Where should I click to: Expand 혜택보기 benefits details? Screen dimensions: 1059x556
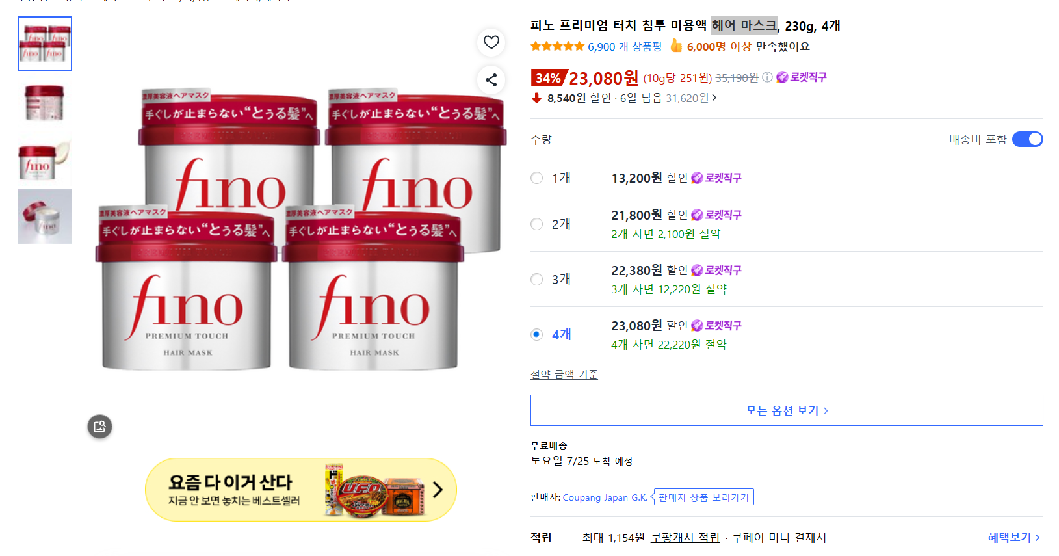pos(1013,538)
